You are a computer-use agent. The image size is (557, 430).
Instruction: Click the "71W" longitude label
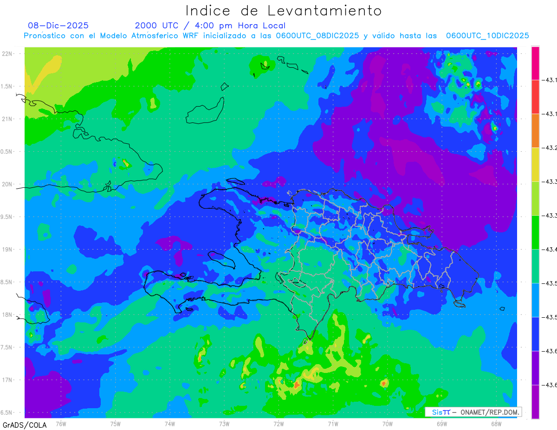333,424
